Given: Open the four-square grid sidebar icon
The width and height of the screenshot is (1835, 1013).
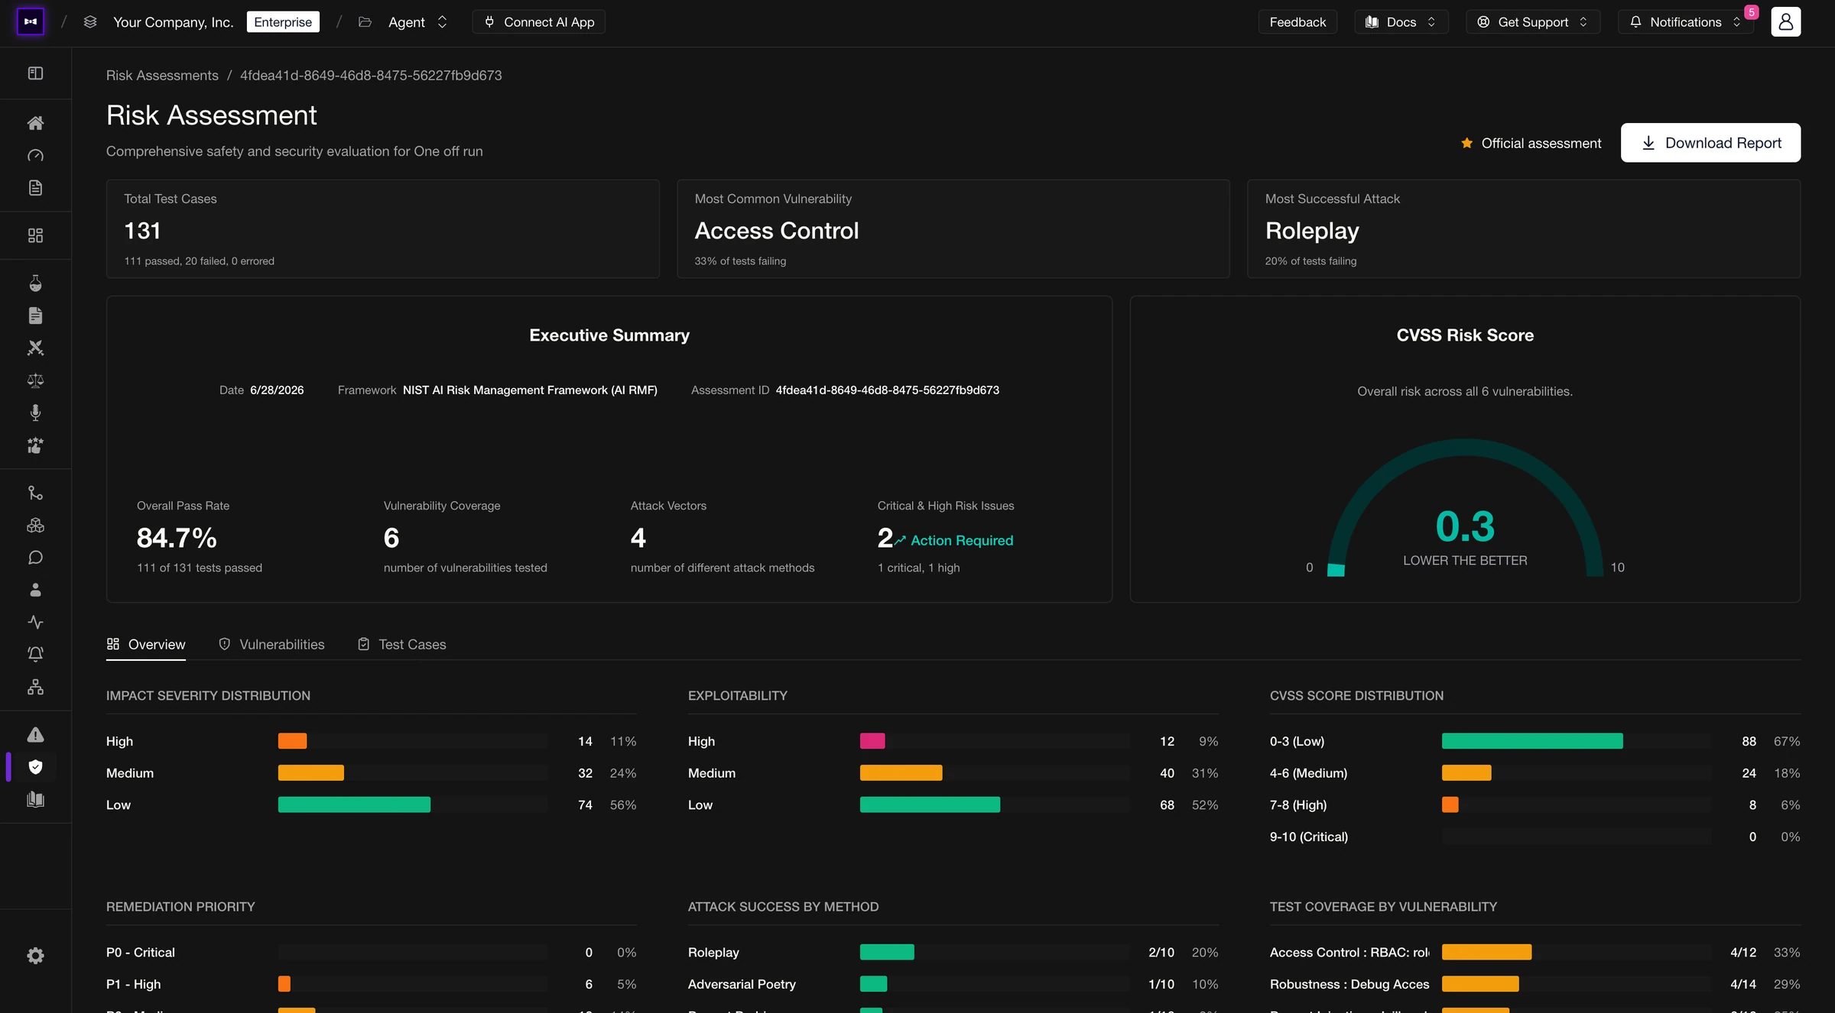Looking at the screenshot, I should [x=35, y=235].
